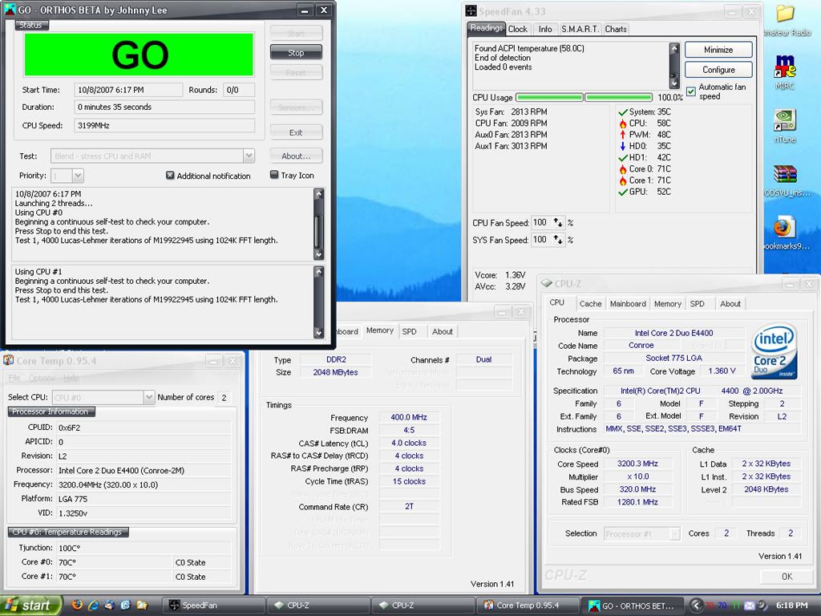Open the Mainboard tab in front CPU-Z window
821x616 pixels.
(628, 304)
